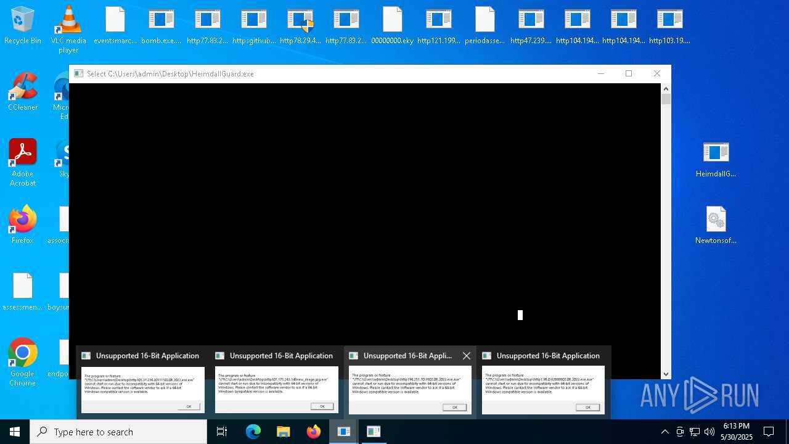Select the http121.199... desktop file
The width and height of the screenshot is (789, 444).
(439, 25)
